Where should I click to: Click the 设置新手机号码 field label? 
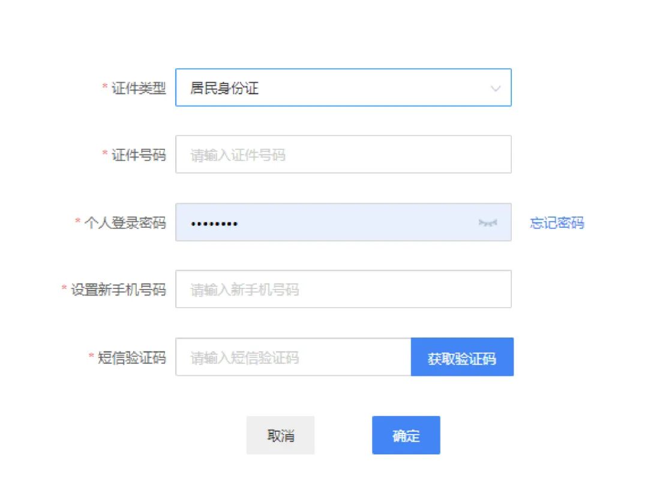(x=118, y=290)
